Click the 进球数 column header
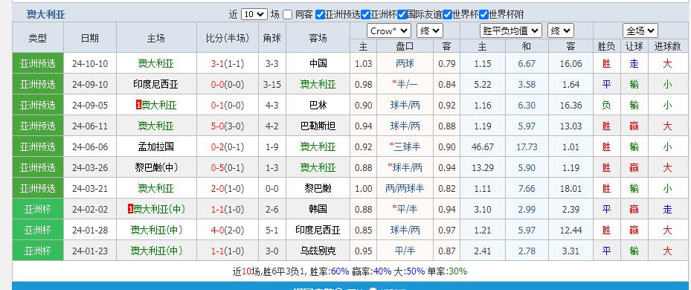Image resolution: width=691 pixels, height=290 pixels. click(x=667, y=46)
